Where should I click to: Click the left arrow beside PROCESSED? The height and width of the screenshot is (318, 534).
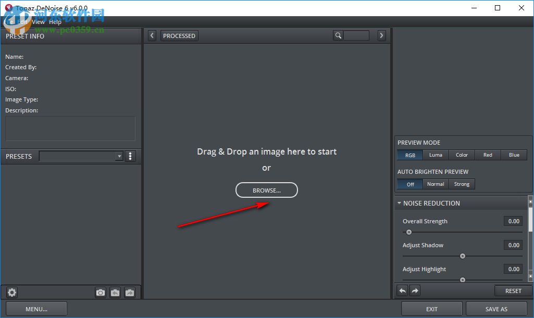pos(152,35)
